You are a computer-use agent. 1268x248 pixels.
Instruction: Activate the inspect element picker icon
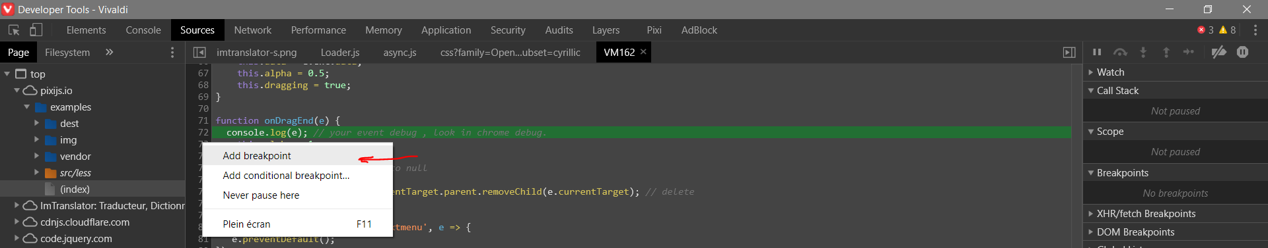(x=14, y=30)
